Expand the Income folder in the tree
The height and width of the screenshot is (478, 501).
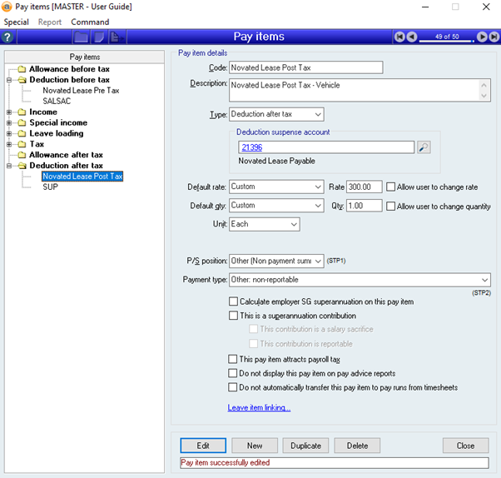(9, 112)
